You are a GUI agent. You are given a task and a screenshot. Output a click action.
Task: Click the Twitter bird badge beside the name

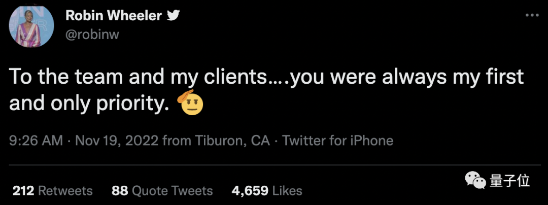174,16
